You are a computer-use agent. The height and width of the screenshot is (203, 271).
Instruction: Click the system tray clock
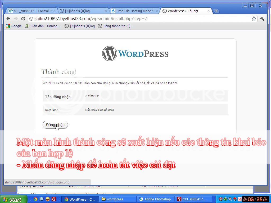coord(255,199)
